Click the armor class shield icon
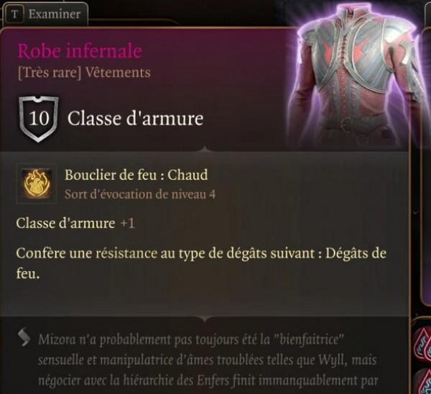 [39, 119]
